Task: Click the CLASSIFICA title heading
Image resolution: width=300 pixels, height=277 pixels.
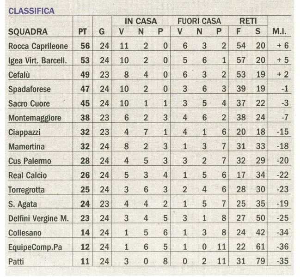Action: [31, 11]
